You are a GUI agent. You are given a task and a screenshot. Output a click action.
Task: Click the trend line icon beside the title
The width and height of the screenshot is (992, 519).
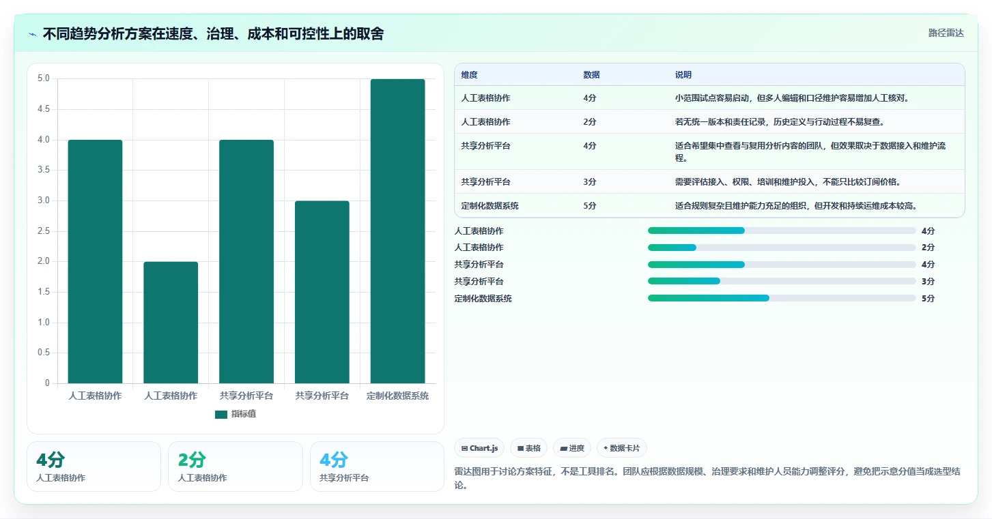pyautogui.click(x=33, y=33)
